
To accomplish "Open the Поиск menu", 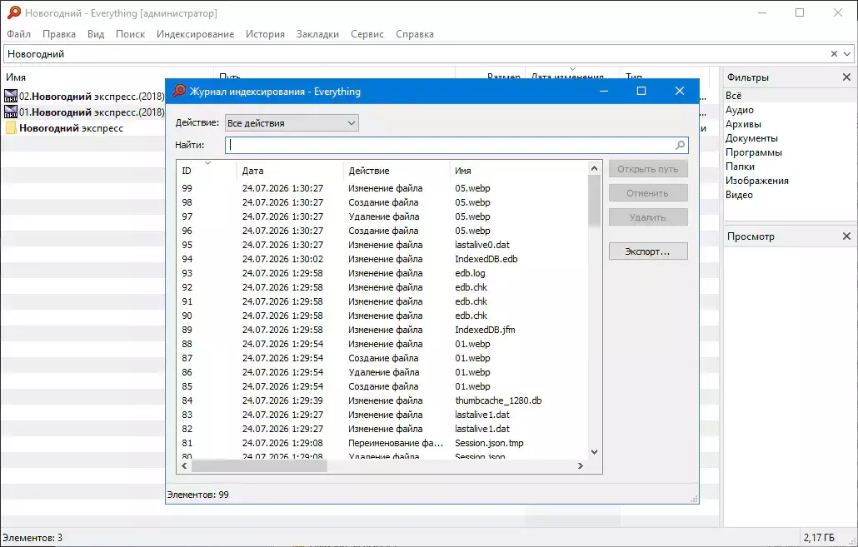I will coord(130,34).
